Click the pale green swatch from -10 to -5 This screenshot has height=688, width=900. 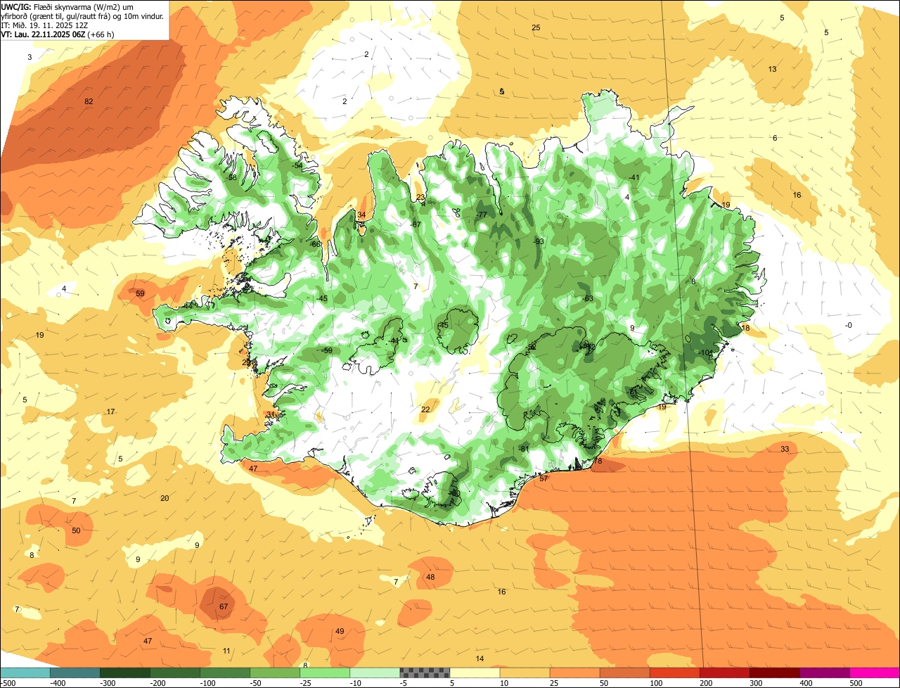tap(375, 673)
